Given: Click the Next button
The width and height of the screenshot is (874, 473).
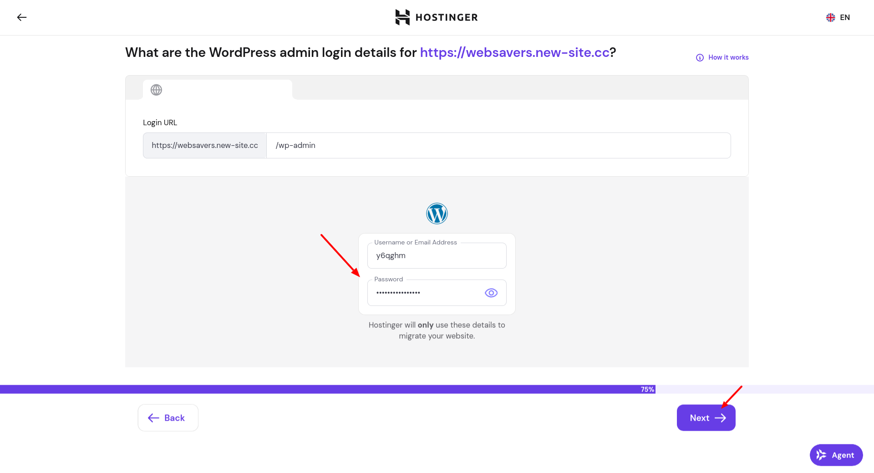Looking at the screenshot, I should [706, 418].
